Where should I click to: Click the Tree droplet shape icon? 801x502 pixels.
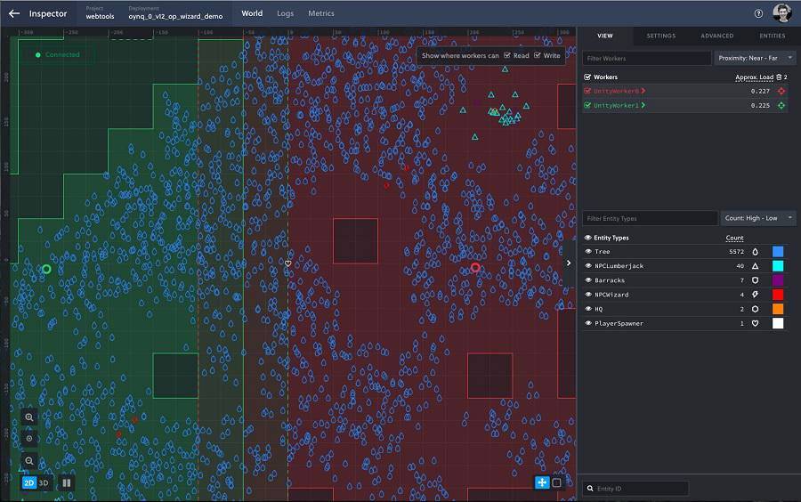point(755,252)
